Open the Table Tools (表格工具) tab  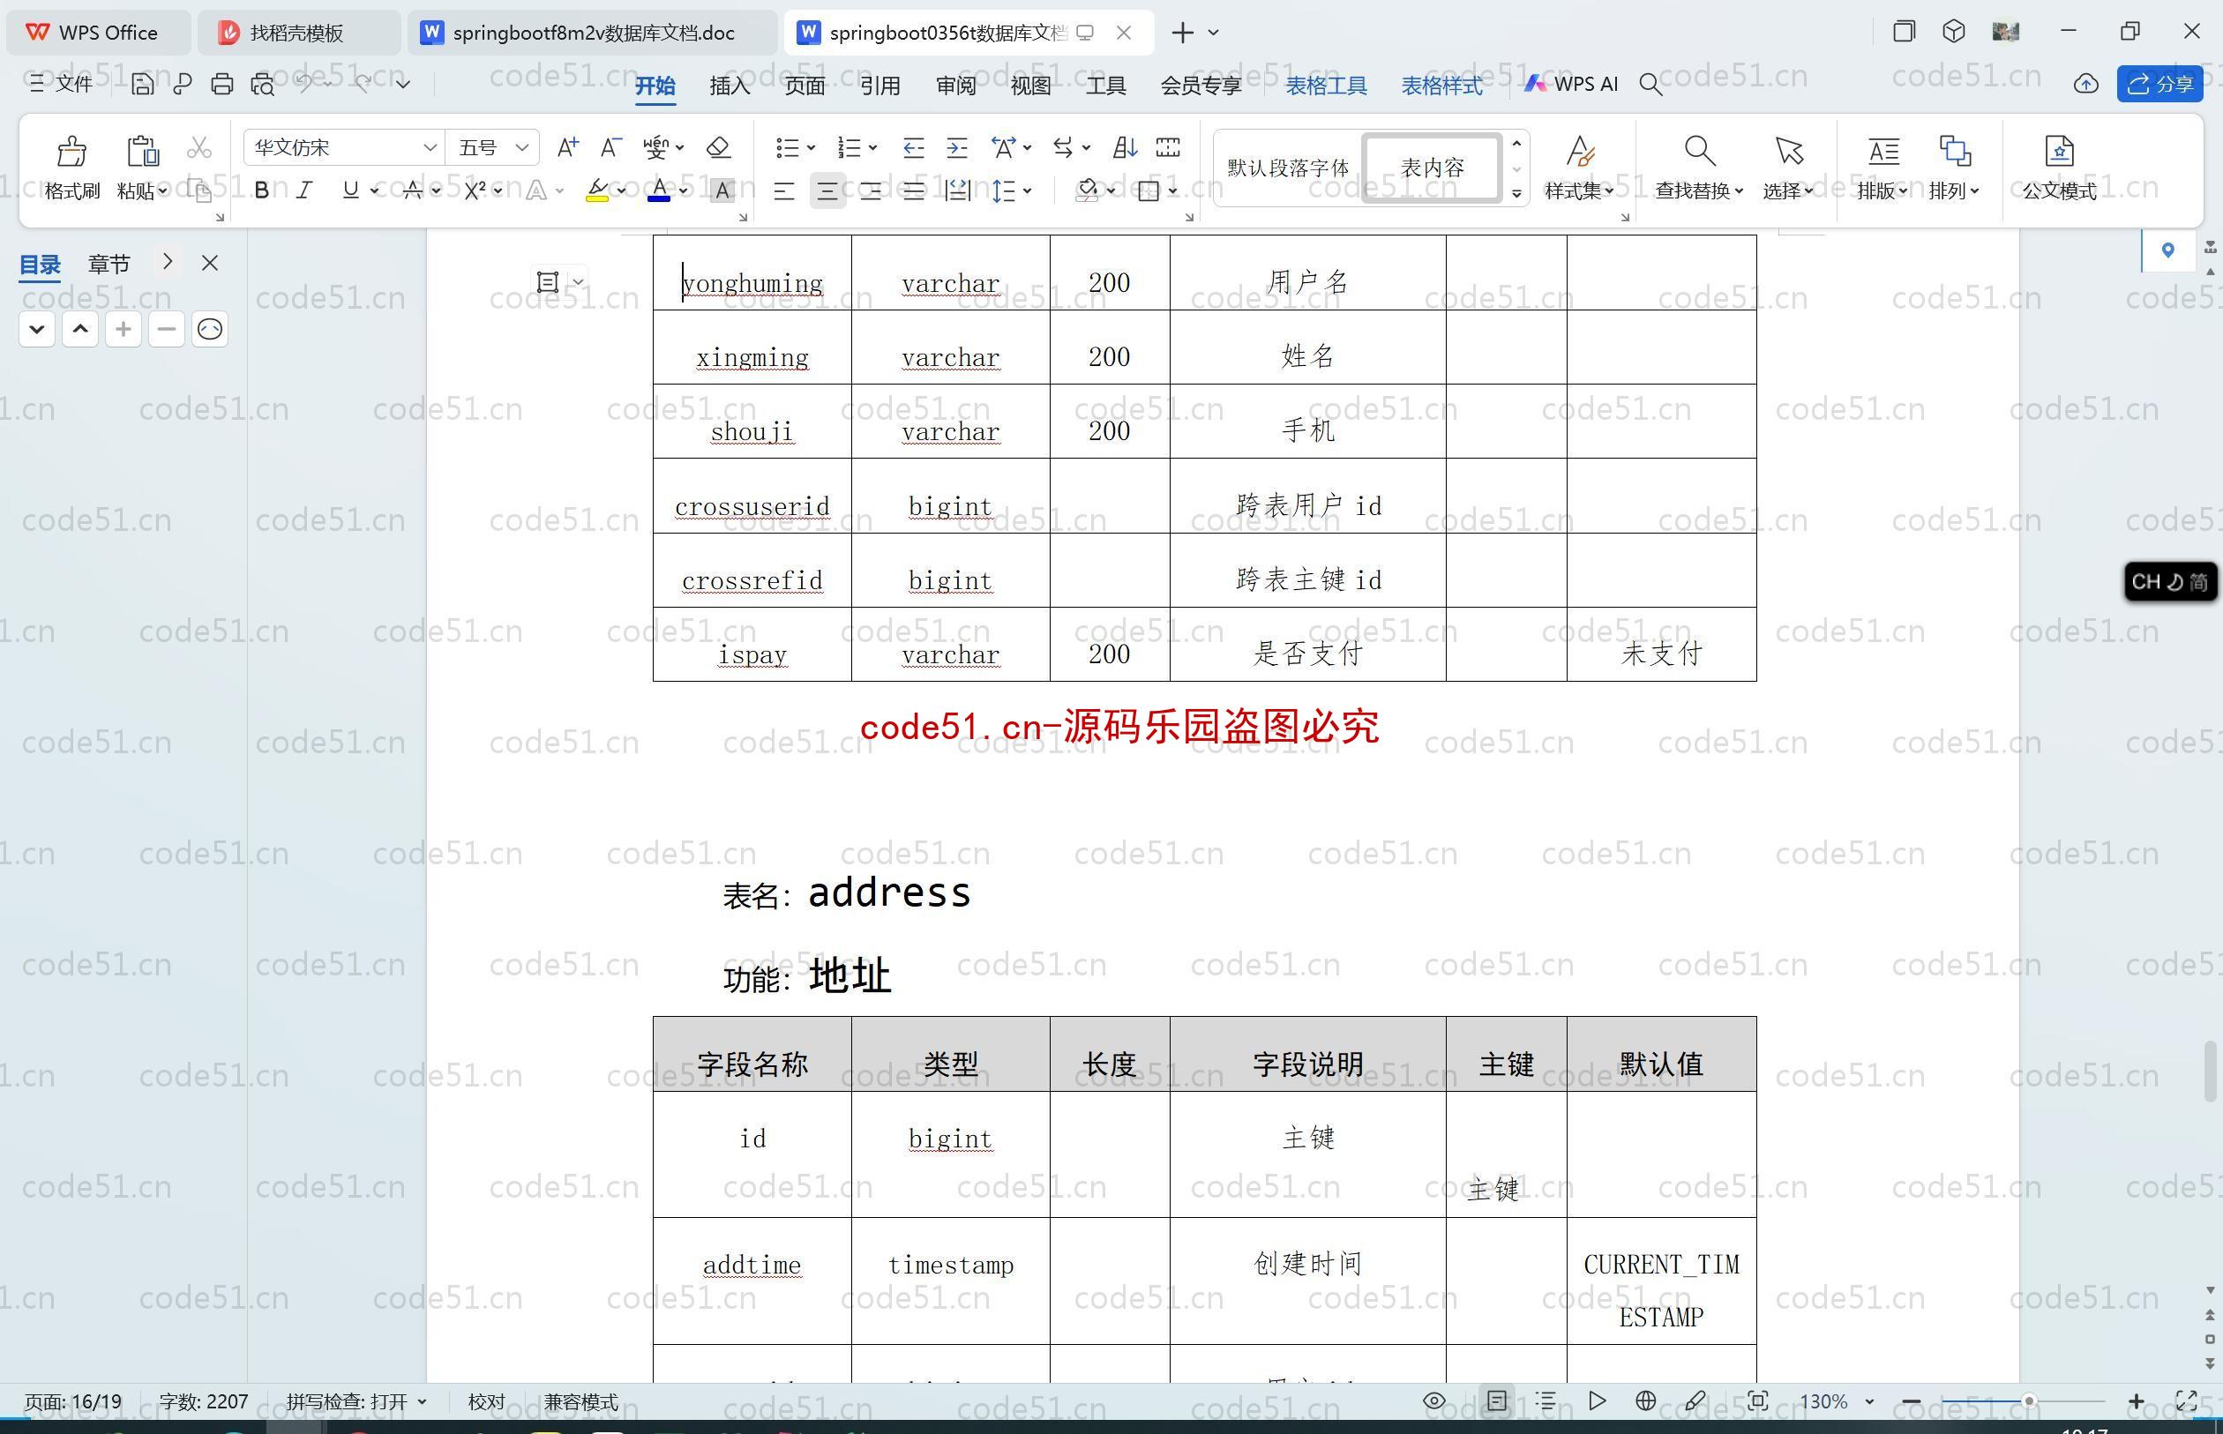click(x=1326, y=86)
